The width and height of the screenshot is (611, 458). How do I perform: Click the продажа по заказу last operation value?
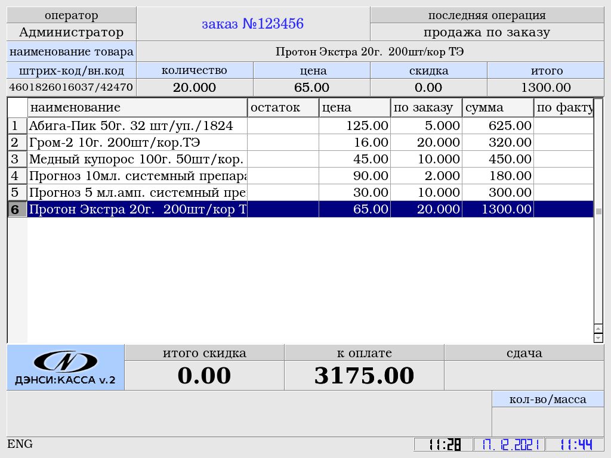pyautogui.click(x=487, y=32)
